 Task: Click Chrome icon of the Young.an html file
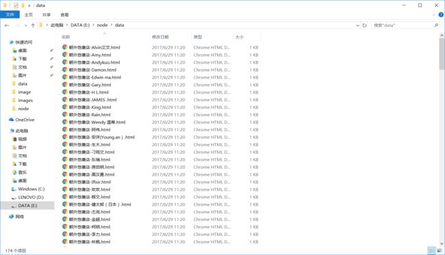[65, 137]
